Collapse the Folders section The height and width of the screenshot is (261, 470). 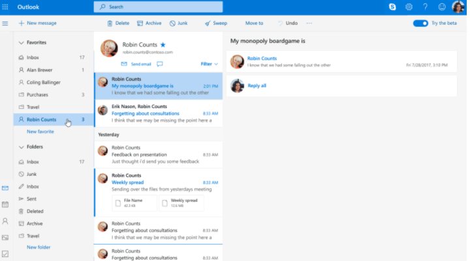point(21,147)
